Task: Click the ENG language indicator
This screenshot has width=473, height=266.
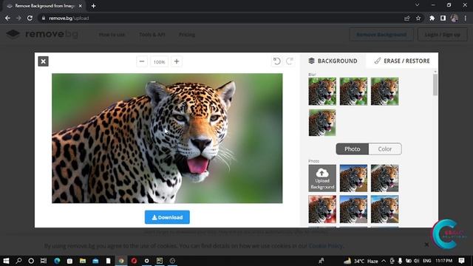Action: tap(426, 261)
